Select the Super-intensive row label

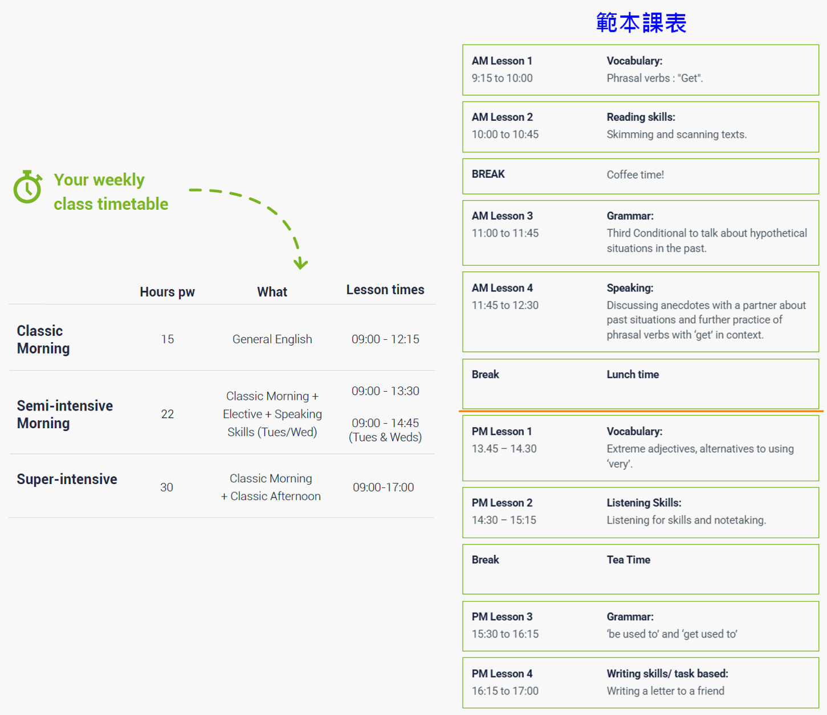[x=67, y=479]
